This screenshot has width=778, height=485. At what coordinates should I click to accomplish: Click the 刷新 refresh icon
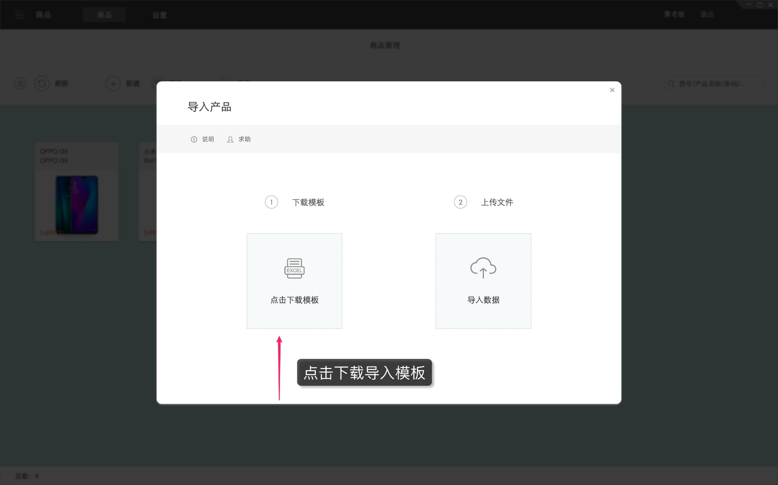pyautogui.click(x=42, y=83)
